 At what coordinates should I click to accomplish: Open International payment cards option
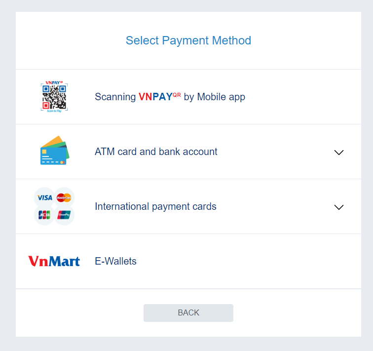pos(188,206)
